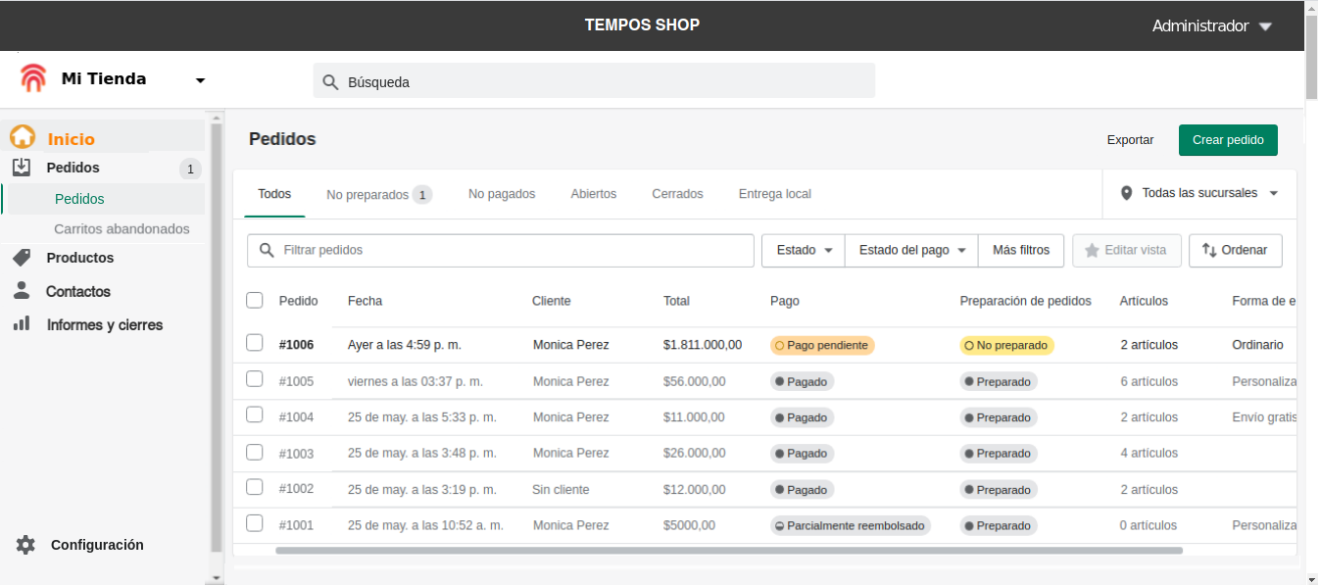Open the Estado del pago filter dropdown
Viewport: 1320px width, 585px height.
tap(911, 250)
